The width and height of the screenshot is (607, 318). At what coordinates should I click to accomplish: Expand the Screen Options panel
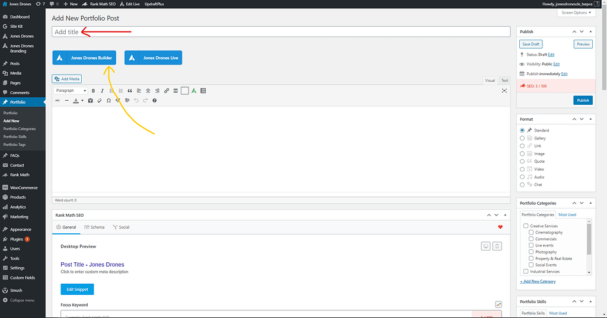576,13
